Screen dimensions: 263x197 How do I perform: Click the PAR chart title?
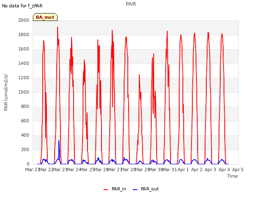131,4
